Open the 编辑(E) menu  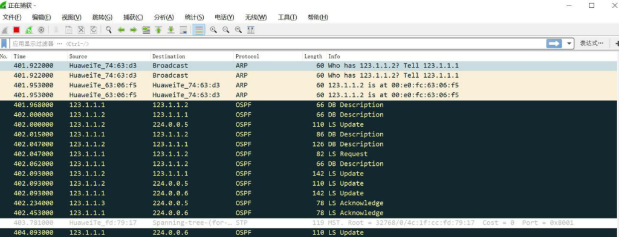coord(42,17)
